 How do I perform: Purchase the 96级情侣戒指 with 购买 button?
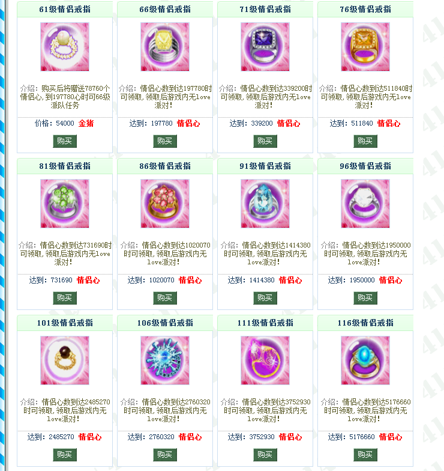pyautogui.click(x=365, y=298)
